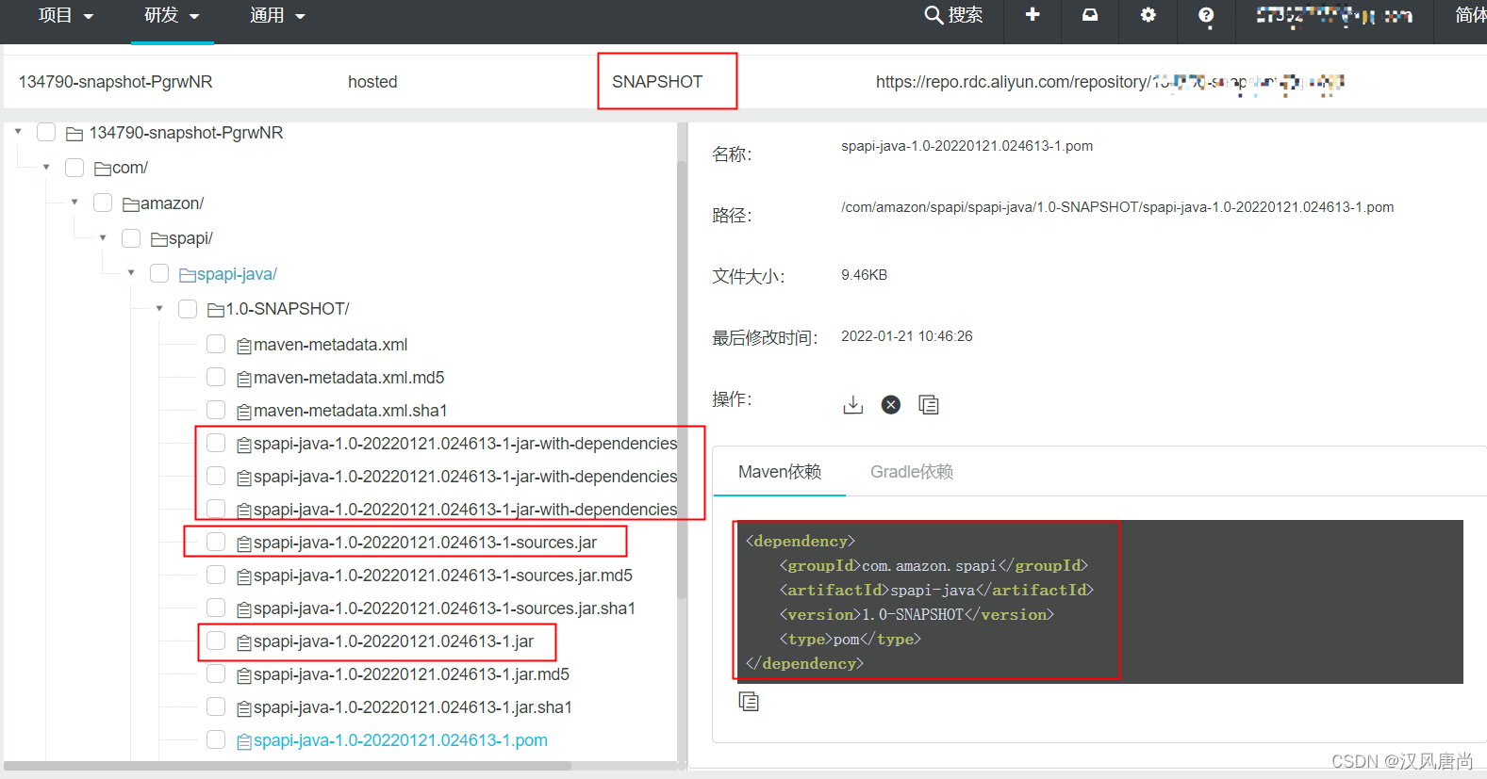Click the search magnifier icon in top bar
The image size is (1487, 779).
coord(934,15)
